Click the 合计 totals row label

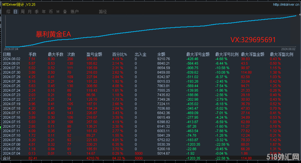point(7,158)
